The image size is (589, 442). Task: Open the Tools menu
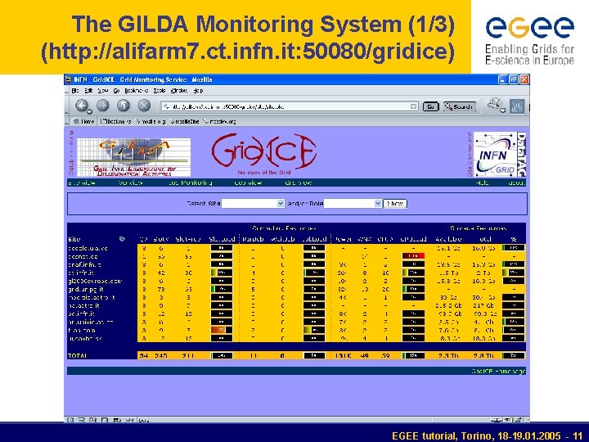pos(160,91)
